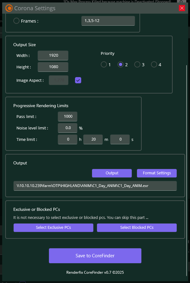Set Priority to 1
Image resolution: width=190 pixels, height=283 pixels.
pos(104,64)
